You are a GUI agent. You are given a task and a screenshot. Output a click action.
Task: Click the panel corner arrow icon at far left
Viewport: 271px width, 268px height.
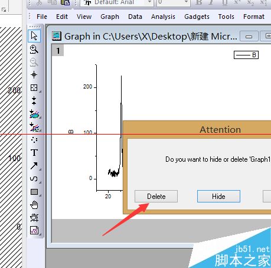point(4,9)
